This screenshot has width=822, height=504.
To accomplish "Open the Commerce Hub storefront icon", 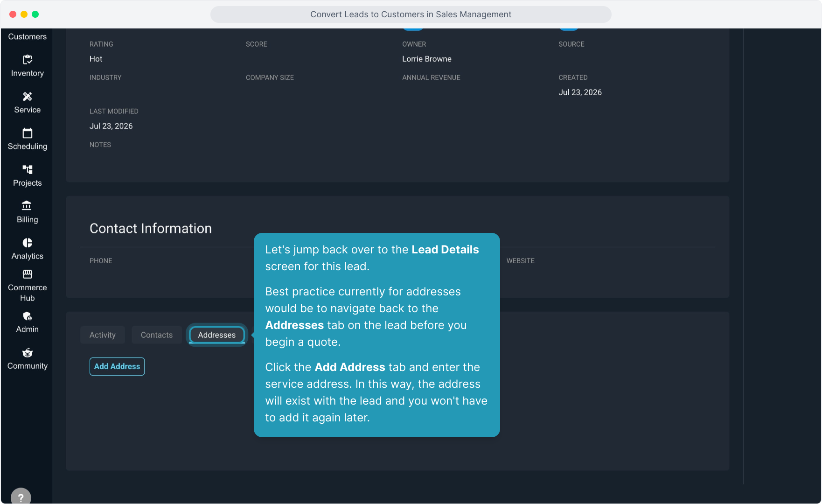I will [28, 274].
